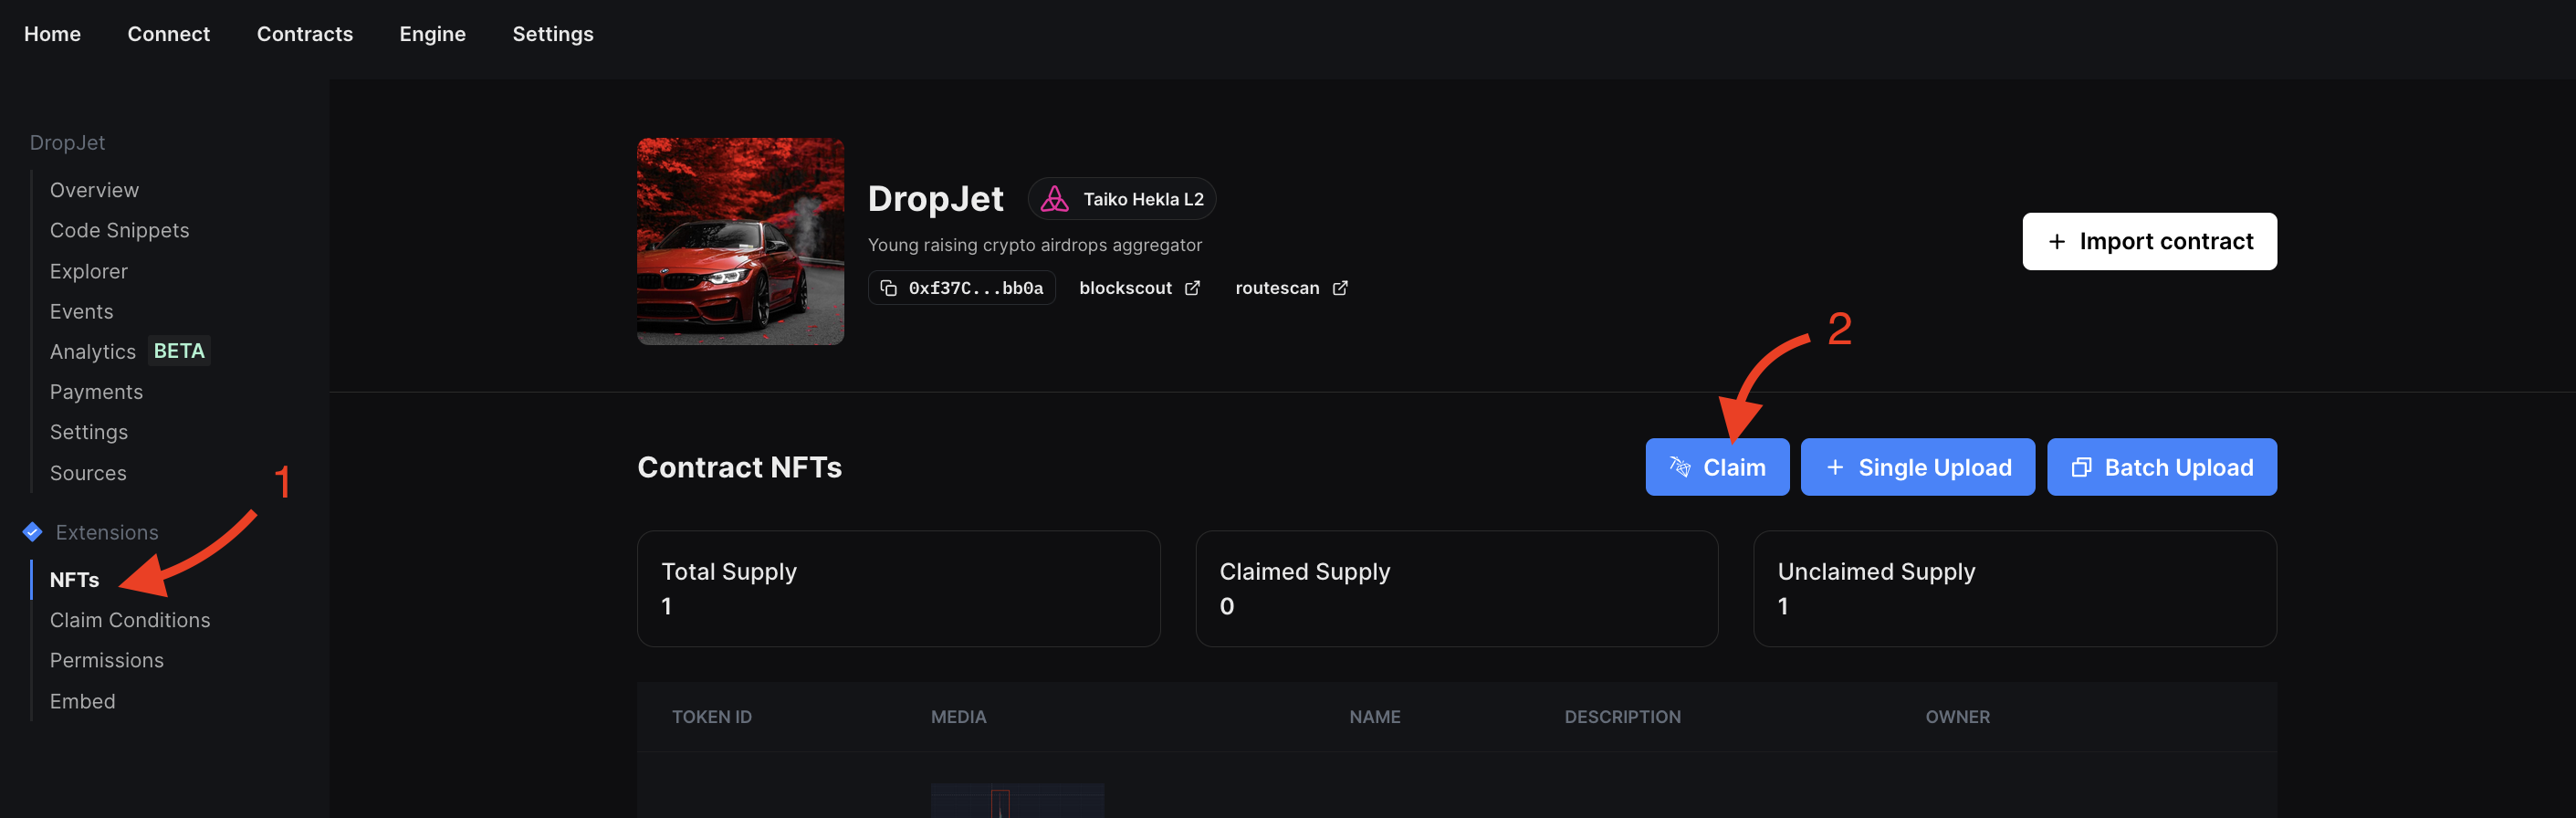Click the NFT media thumbnail in the table

pyautogui.click(x=1017, y=800)
